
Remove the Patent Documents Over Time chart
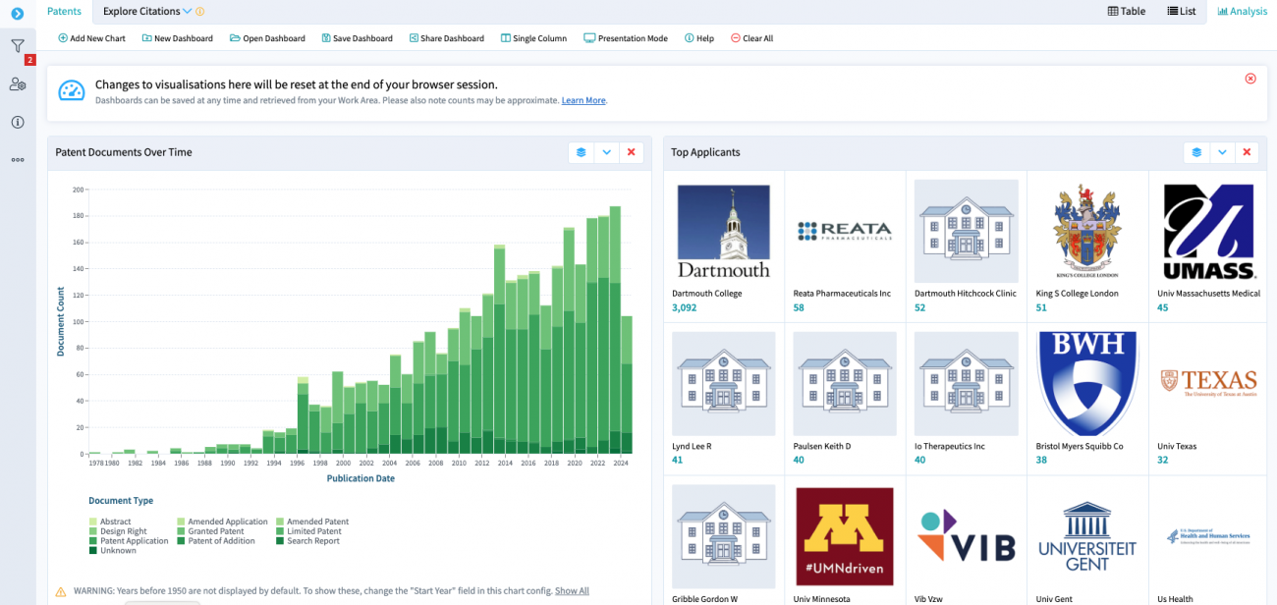tap(632, 152)
